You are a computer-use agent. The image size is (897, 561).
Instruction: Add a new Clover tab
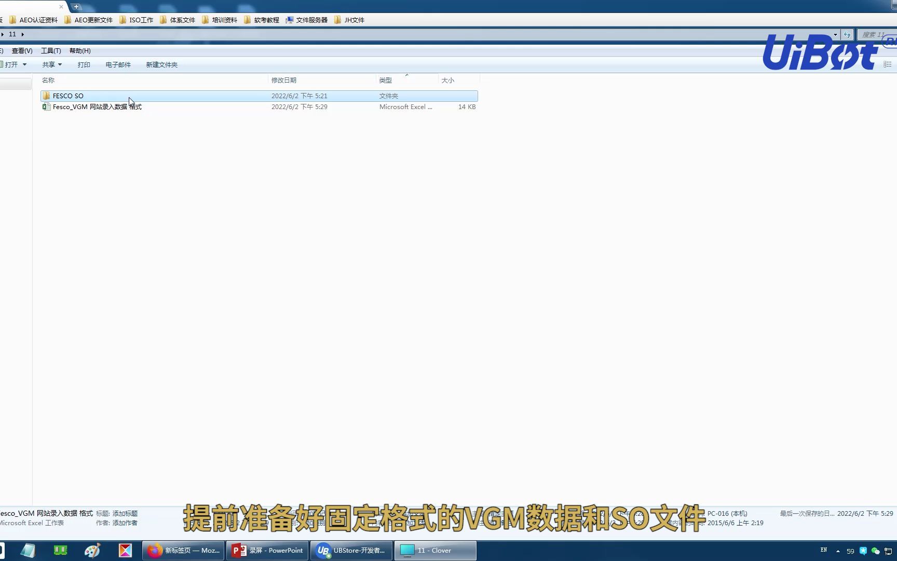pos(76,7)
